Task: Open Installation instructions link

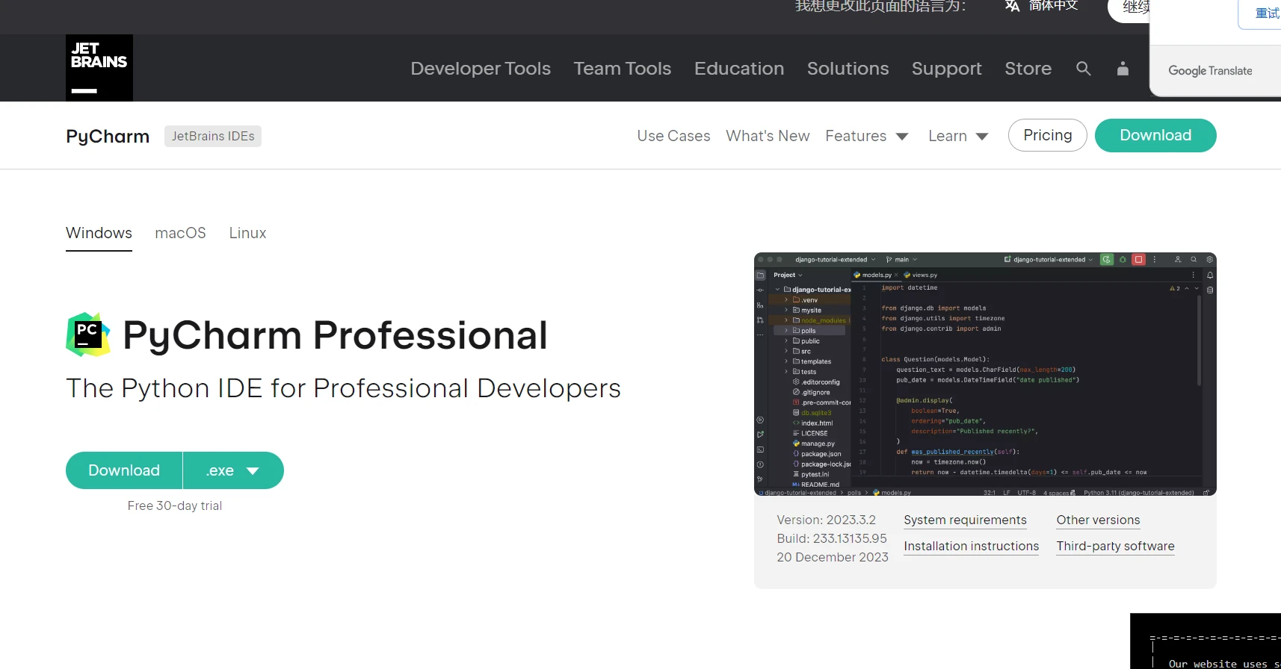Action: click(x=971, y=547)
